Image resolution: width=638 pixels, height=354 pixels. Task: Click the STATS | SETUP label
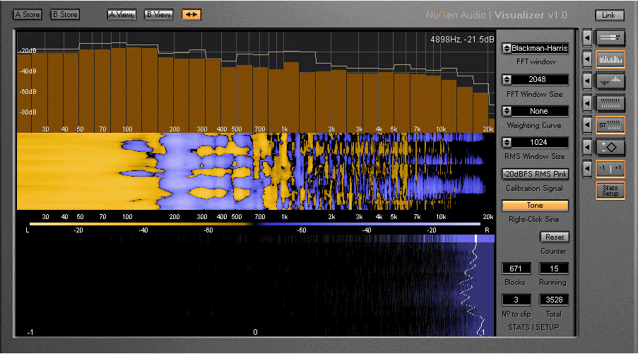pos(533,327)
